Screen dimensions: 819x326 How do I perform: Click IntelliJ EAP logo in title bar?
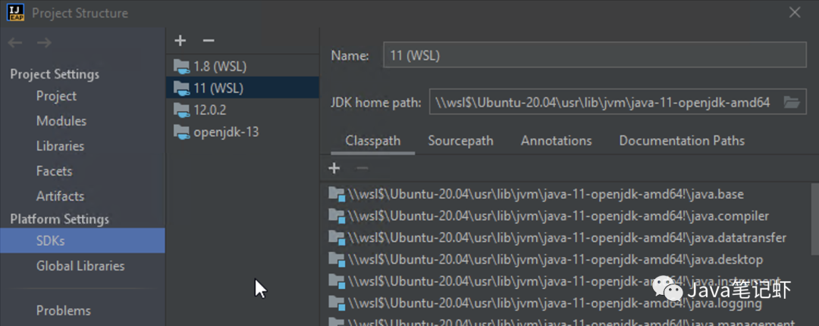[16, 13]
